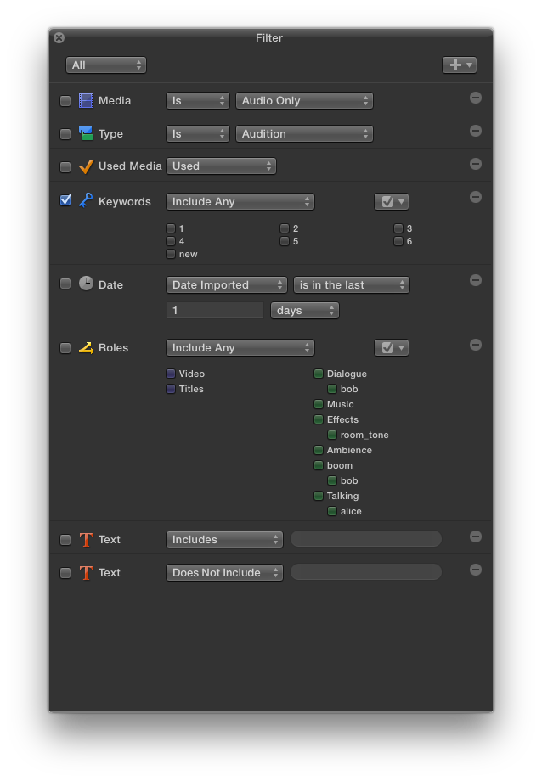
Task: Click the Date clock icon
Action: point(86,284)
